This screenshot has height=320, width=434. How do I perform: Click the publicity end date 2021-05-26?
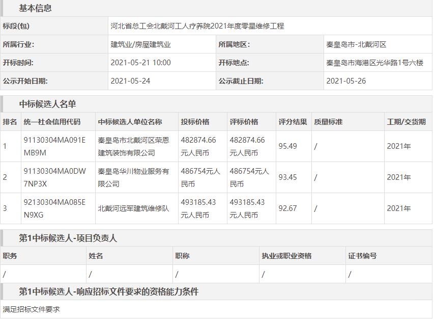pos(346,81)
